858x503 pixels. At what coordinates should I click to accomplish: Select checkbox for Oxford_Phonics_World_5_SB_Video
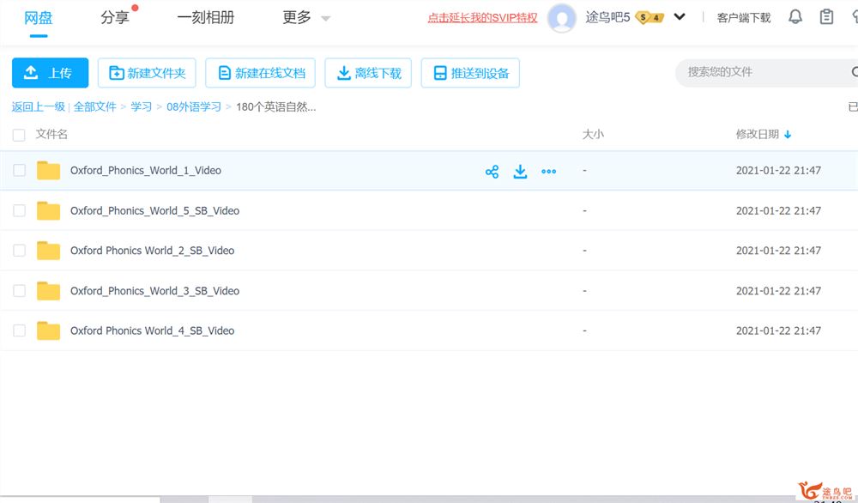[x=19, y=210]
